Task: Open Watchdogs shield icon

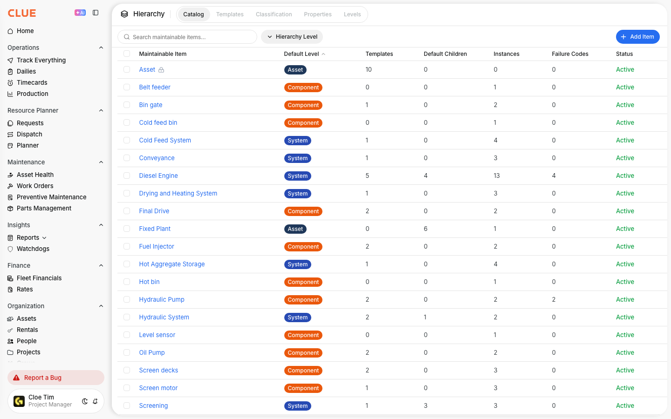Action: 10,249
